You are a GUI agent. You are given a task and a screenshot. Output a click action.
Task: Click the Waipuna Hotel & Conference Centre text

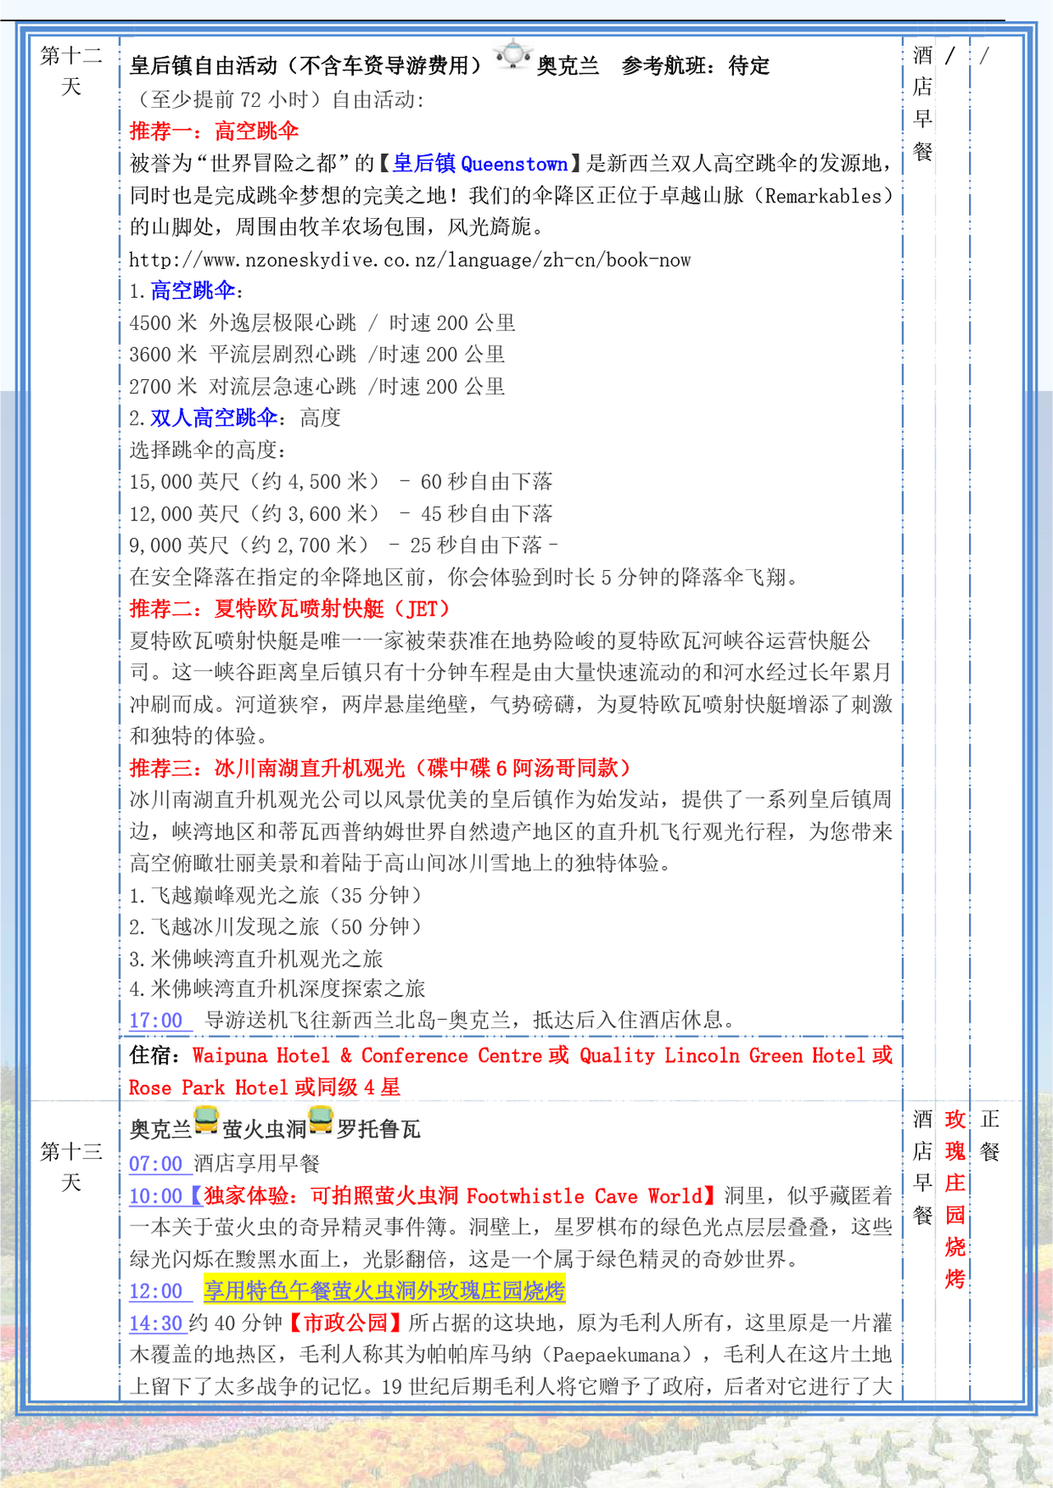(368, 1056)
